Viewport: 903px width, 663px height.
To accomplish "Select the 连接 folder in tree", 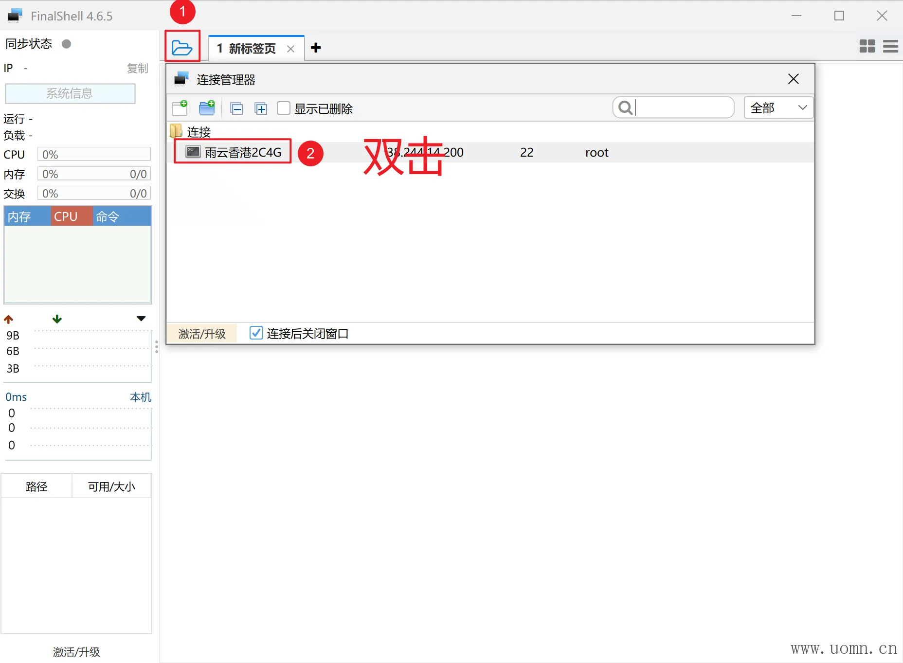I will pos(199,132).
